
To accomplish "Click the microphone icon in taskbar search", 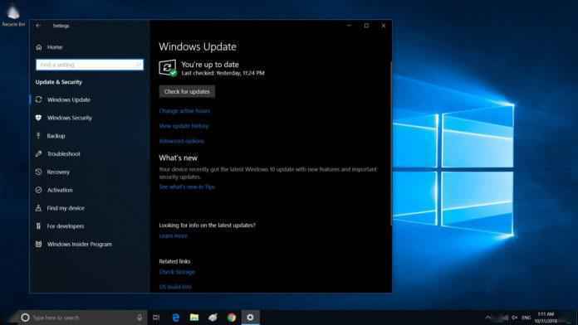I will [140, 318].
